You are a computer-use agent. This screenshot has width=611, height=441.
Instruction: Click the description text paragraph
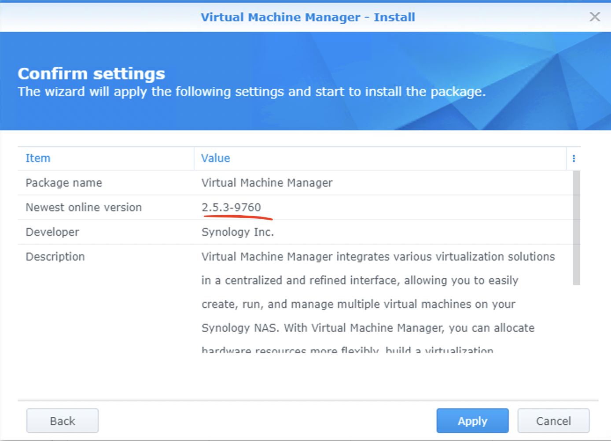(378, 303)
